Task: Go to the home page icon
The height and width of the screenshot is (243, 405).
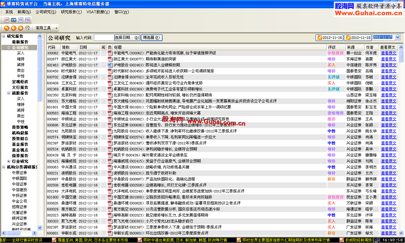Action: 28,28
